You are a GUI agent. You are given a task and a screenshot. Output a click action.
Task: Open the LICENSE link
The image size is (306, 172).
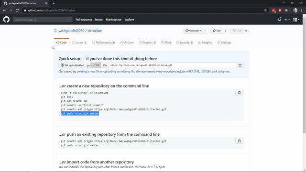(x=206, y=72)
